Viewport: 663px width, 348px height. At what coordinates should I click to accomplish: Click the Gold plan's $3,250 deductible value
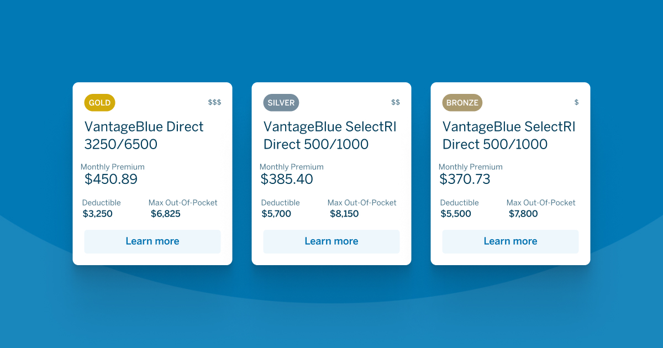[x=98, y=213]
